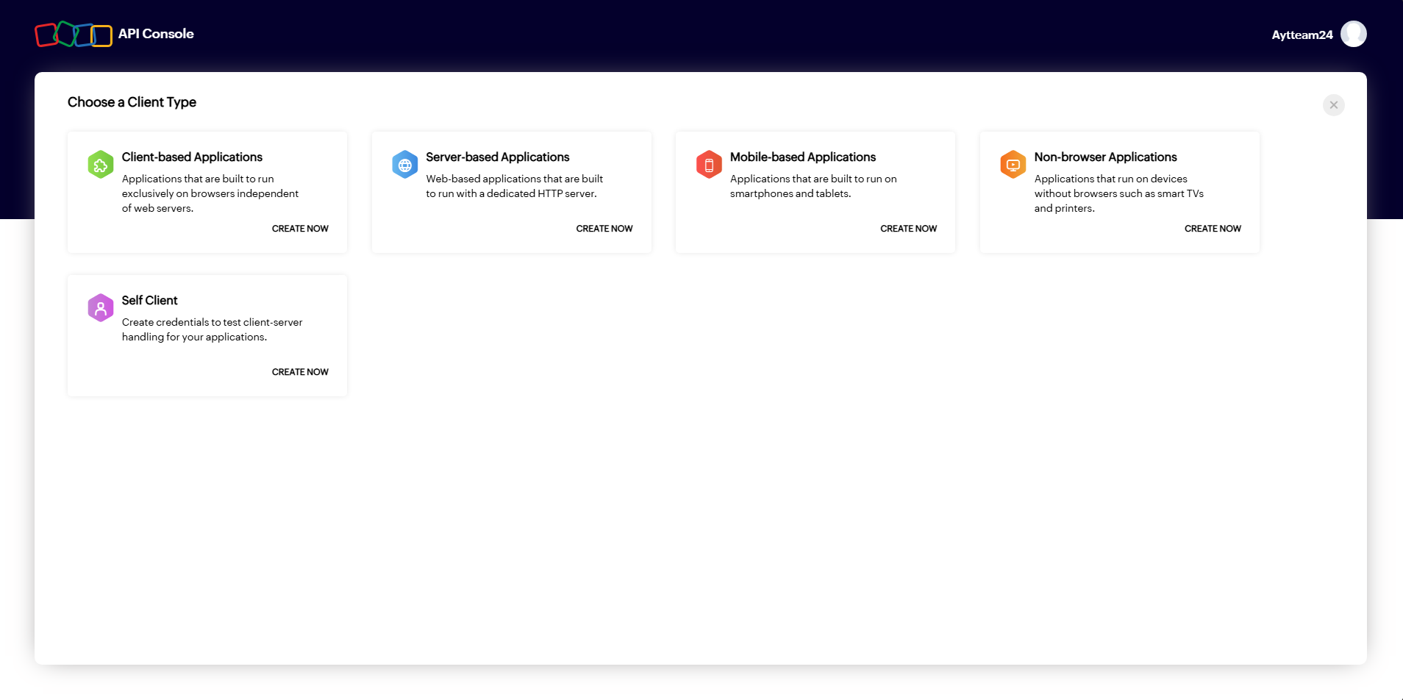Close the Choose a Client Type panel
Viewport: 1403px width, 700px height.
coord(1333,105)
